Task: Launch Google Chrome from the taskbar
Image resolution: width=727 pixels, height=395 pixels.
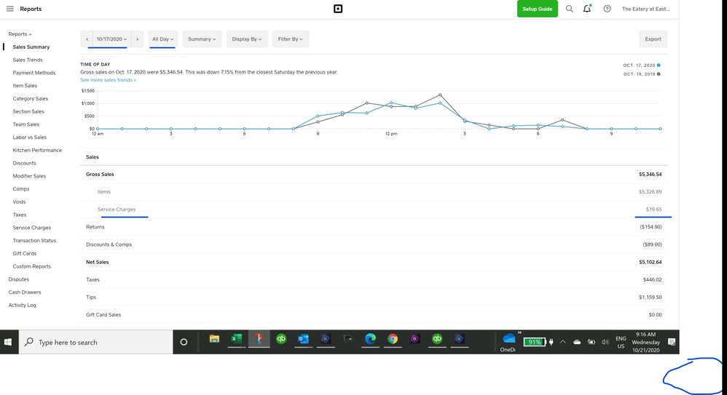Action: (x=393, y=339)
